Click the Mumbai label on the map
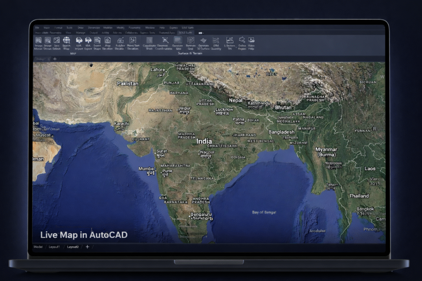 coord(146,169)
